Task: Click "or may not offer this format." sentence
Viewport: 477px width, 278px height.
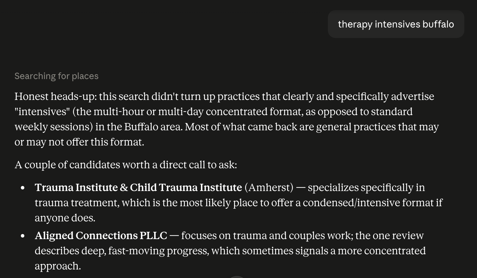Action: [79, 142]
